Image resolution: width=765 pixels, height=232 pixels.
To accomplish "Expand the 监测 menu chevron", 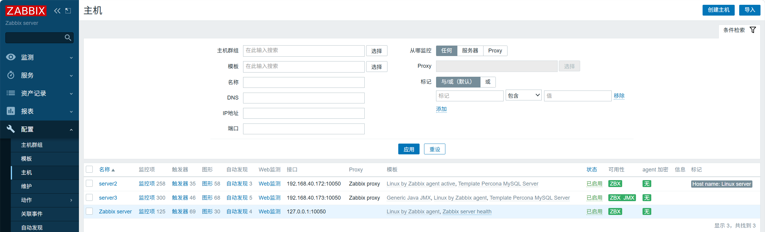I will tap(71, 58).
